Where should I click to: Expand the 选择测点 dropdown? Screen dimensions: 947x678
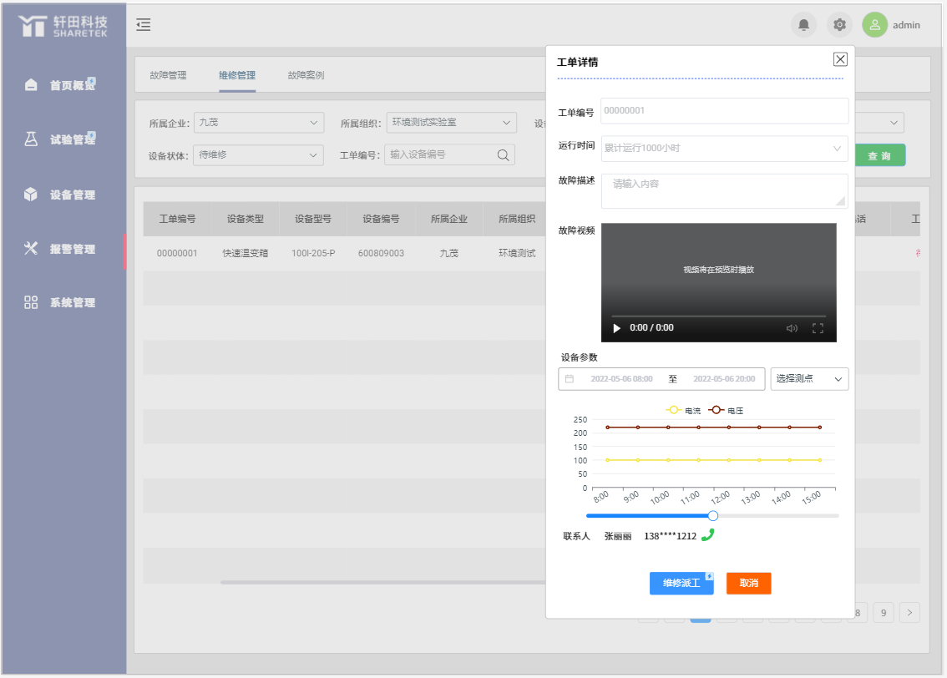[808, 379]
